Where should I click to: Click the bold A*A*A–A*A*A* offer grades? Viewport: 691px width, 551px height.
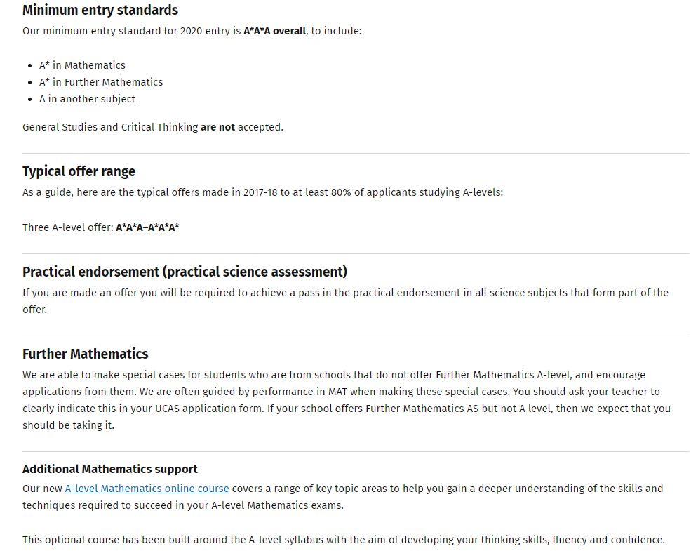pyautogui.click(x=147, y=227)
